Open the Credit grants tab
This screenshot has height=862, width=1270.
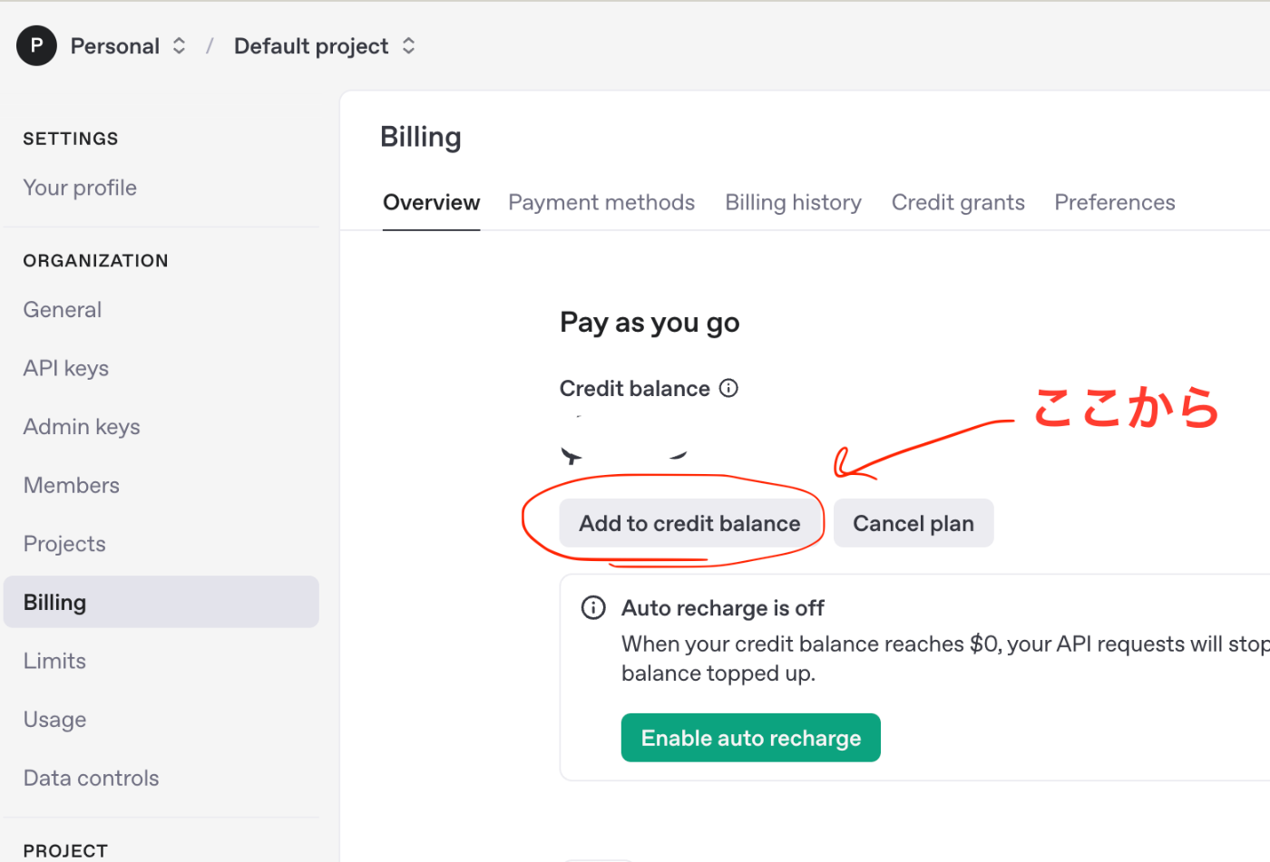(958, 202)
